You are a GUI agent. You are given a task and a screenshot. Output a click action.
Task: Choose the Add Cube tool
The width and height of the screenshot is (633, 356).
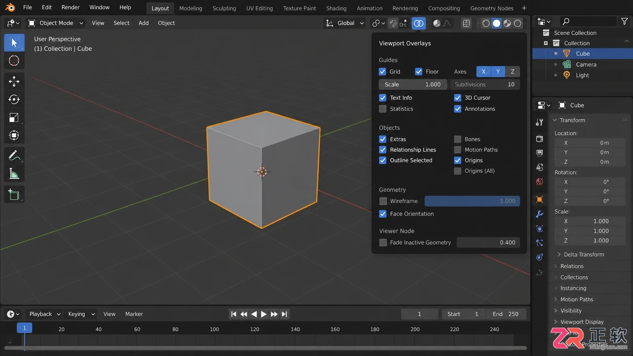[14, 194]
